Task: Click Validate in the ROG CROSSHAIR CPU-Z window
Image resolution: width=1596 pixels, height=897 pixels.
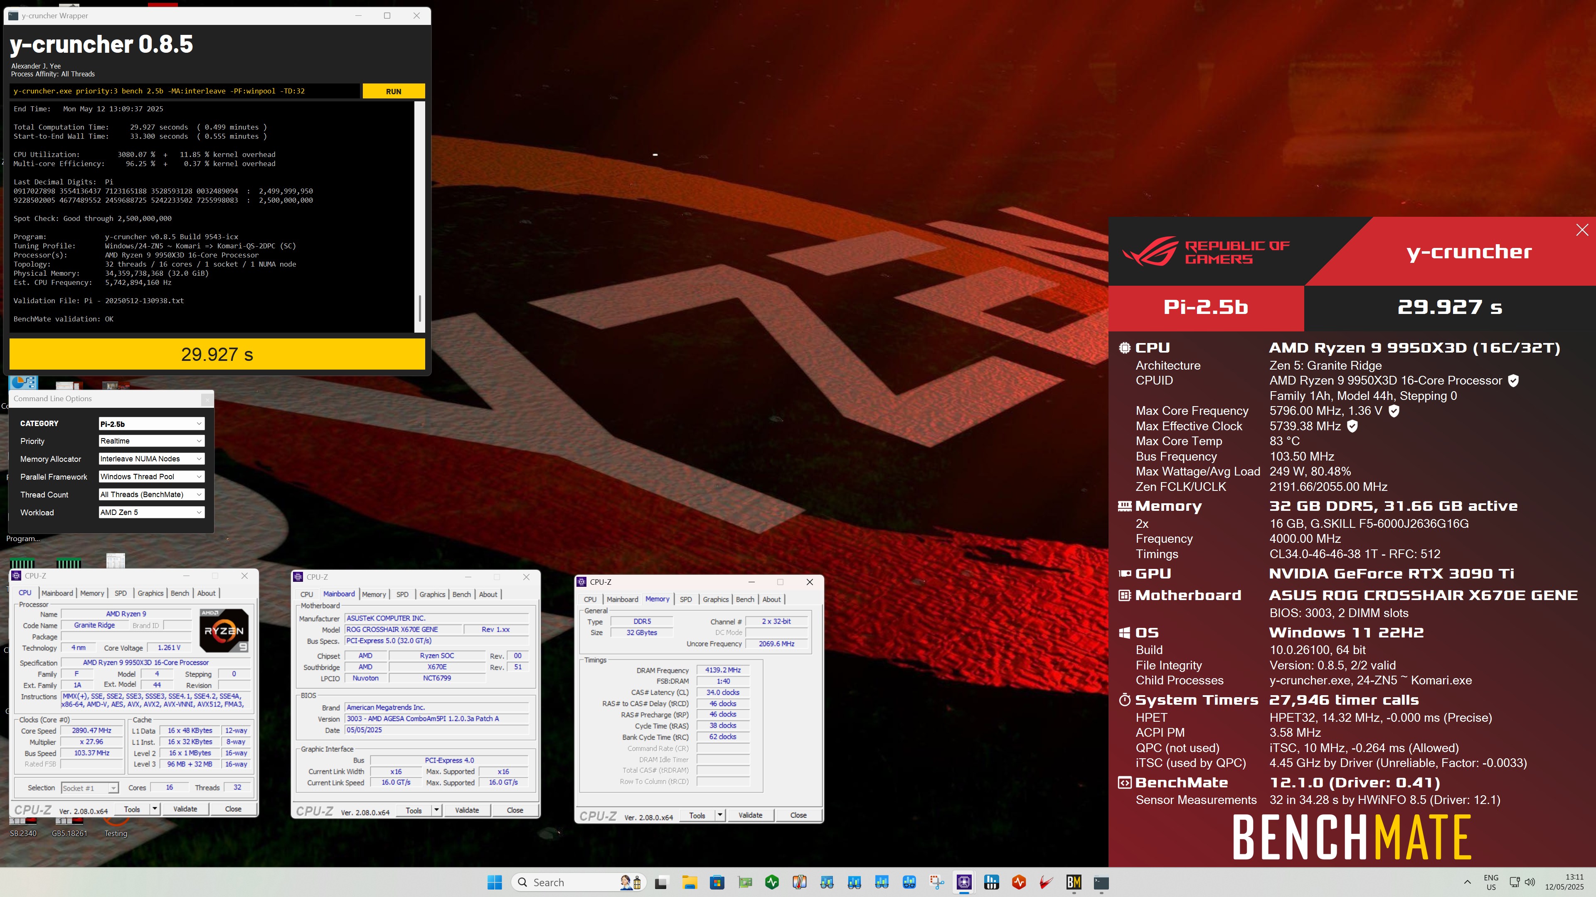Action: click(466, 810)
